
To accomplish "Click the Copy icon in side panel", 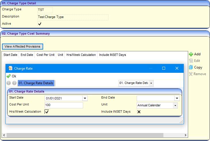I will click(x=191, y=67).
